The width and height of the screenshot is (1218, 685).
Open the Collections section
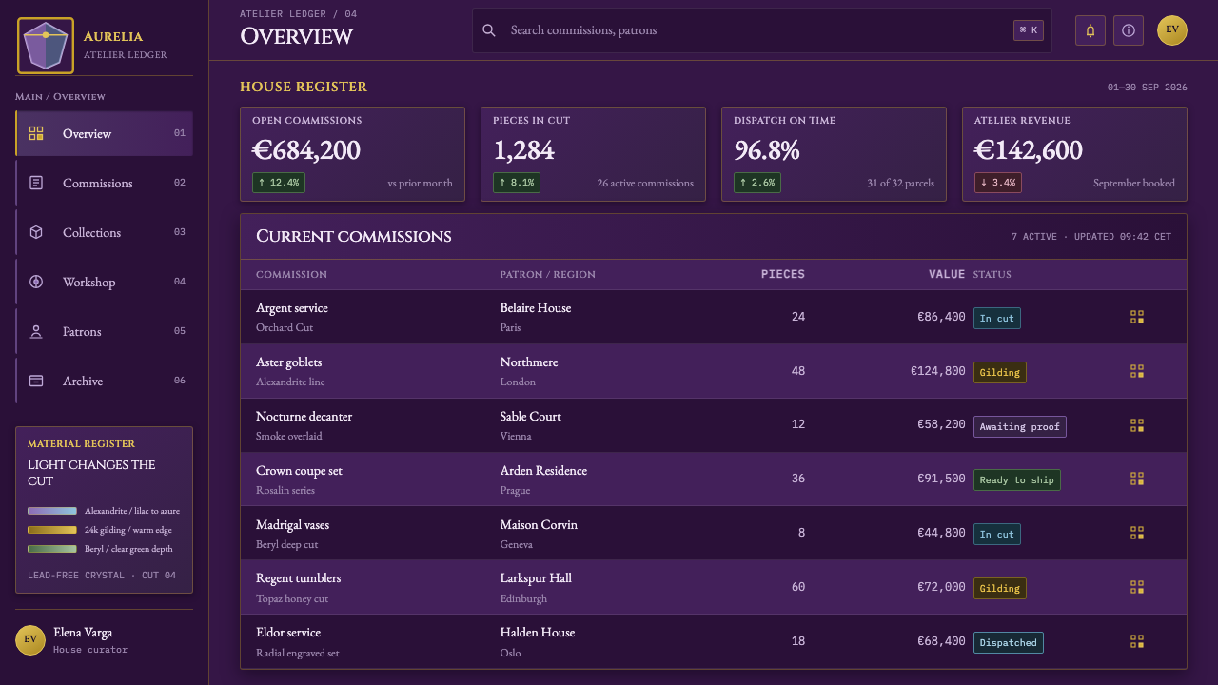click(x=105, y=232)
